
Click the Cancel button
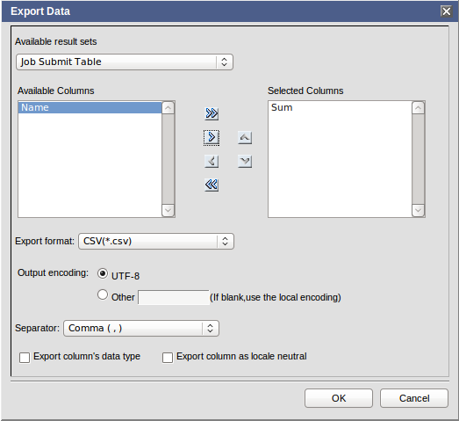pyautogui.click(x=414, y=398)
